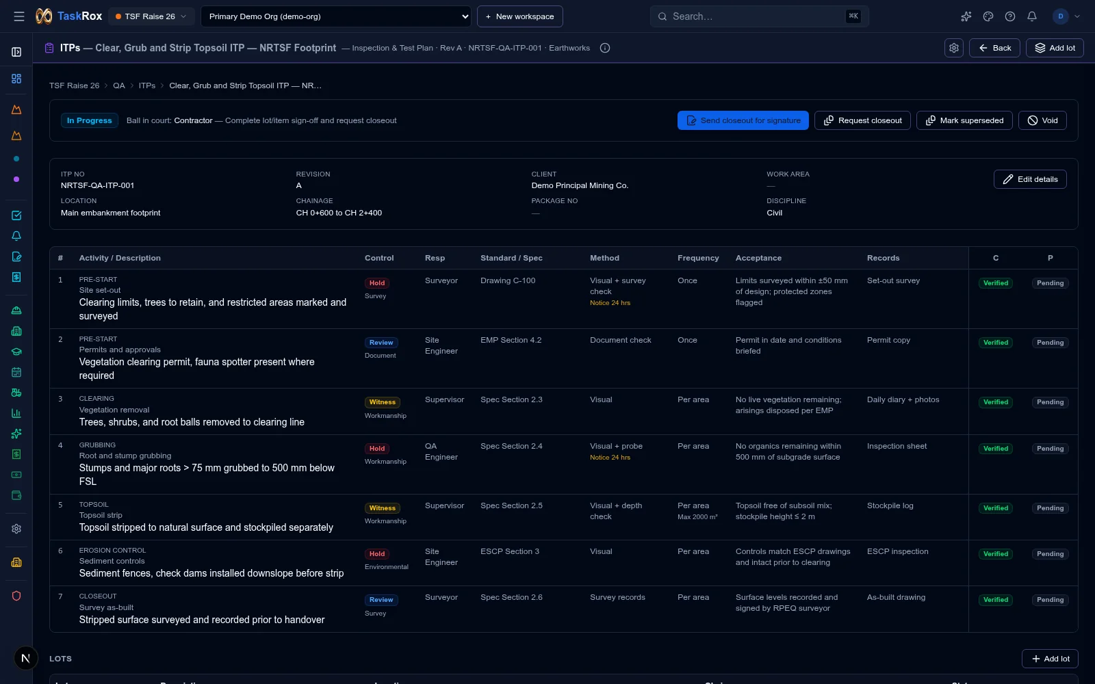1095x684 pixels.
Task: Open the Primary Demo Org selector
Action: pos(336,16)
